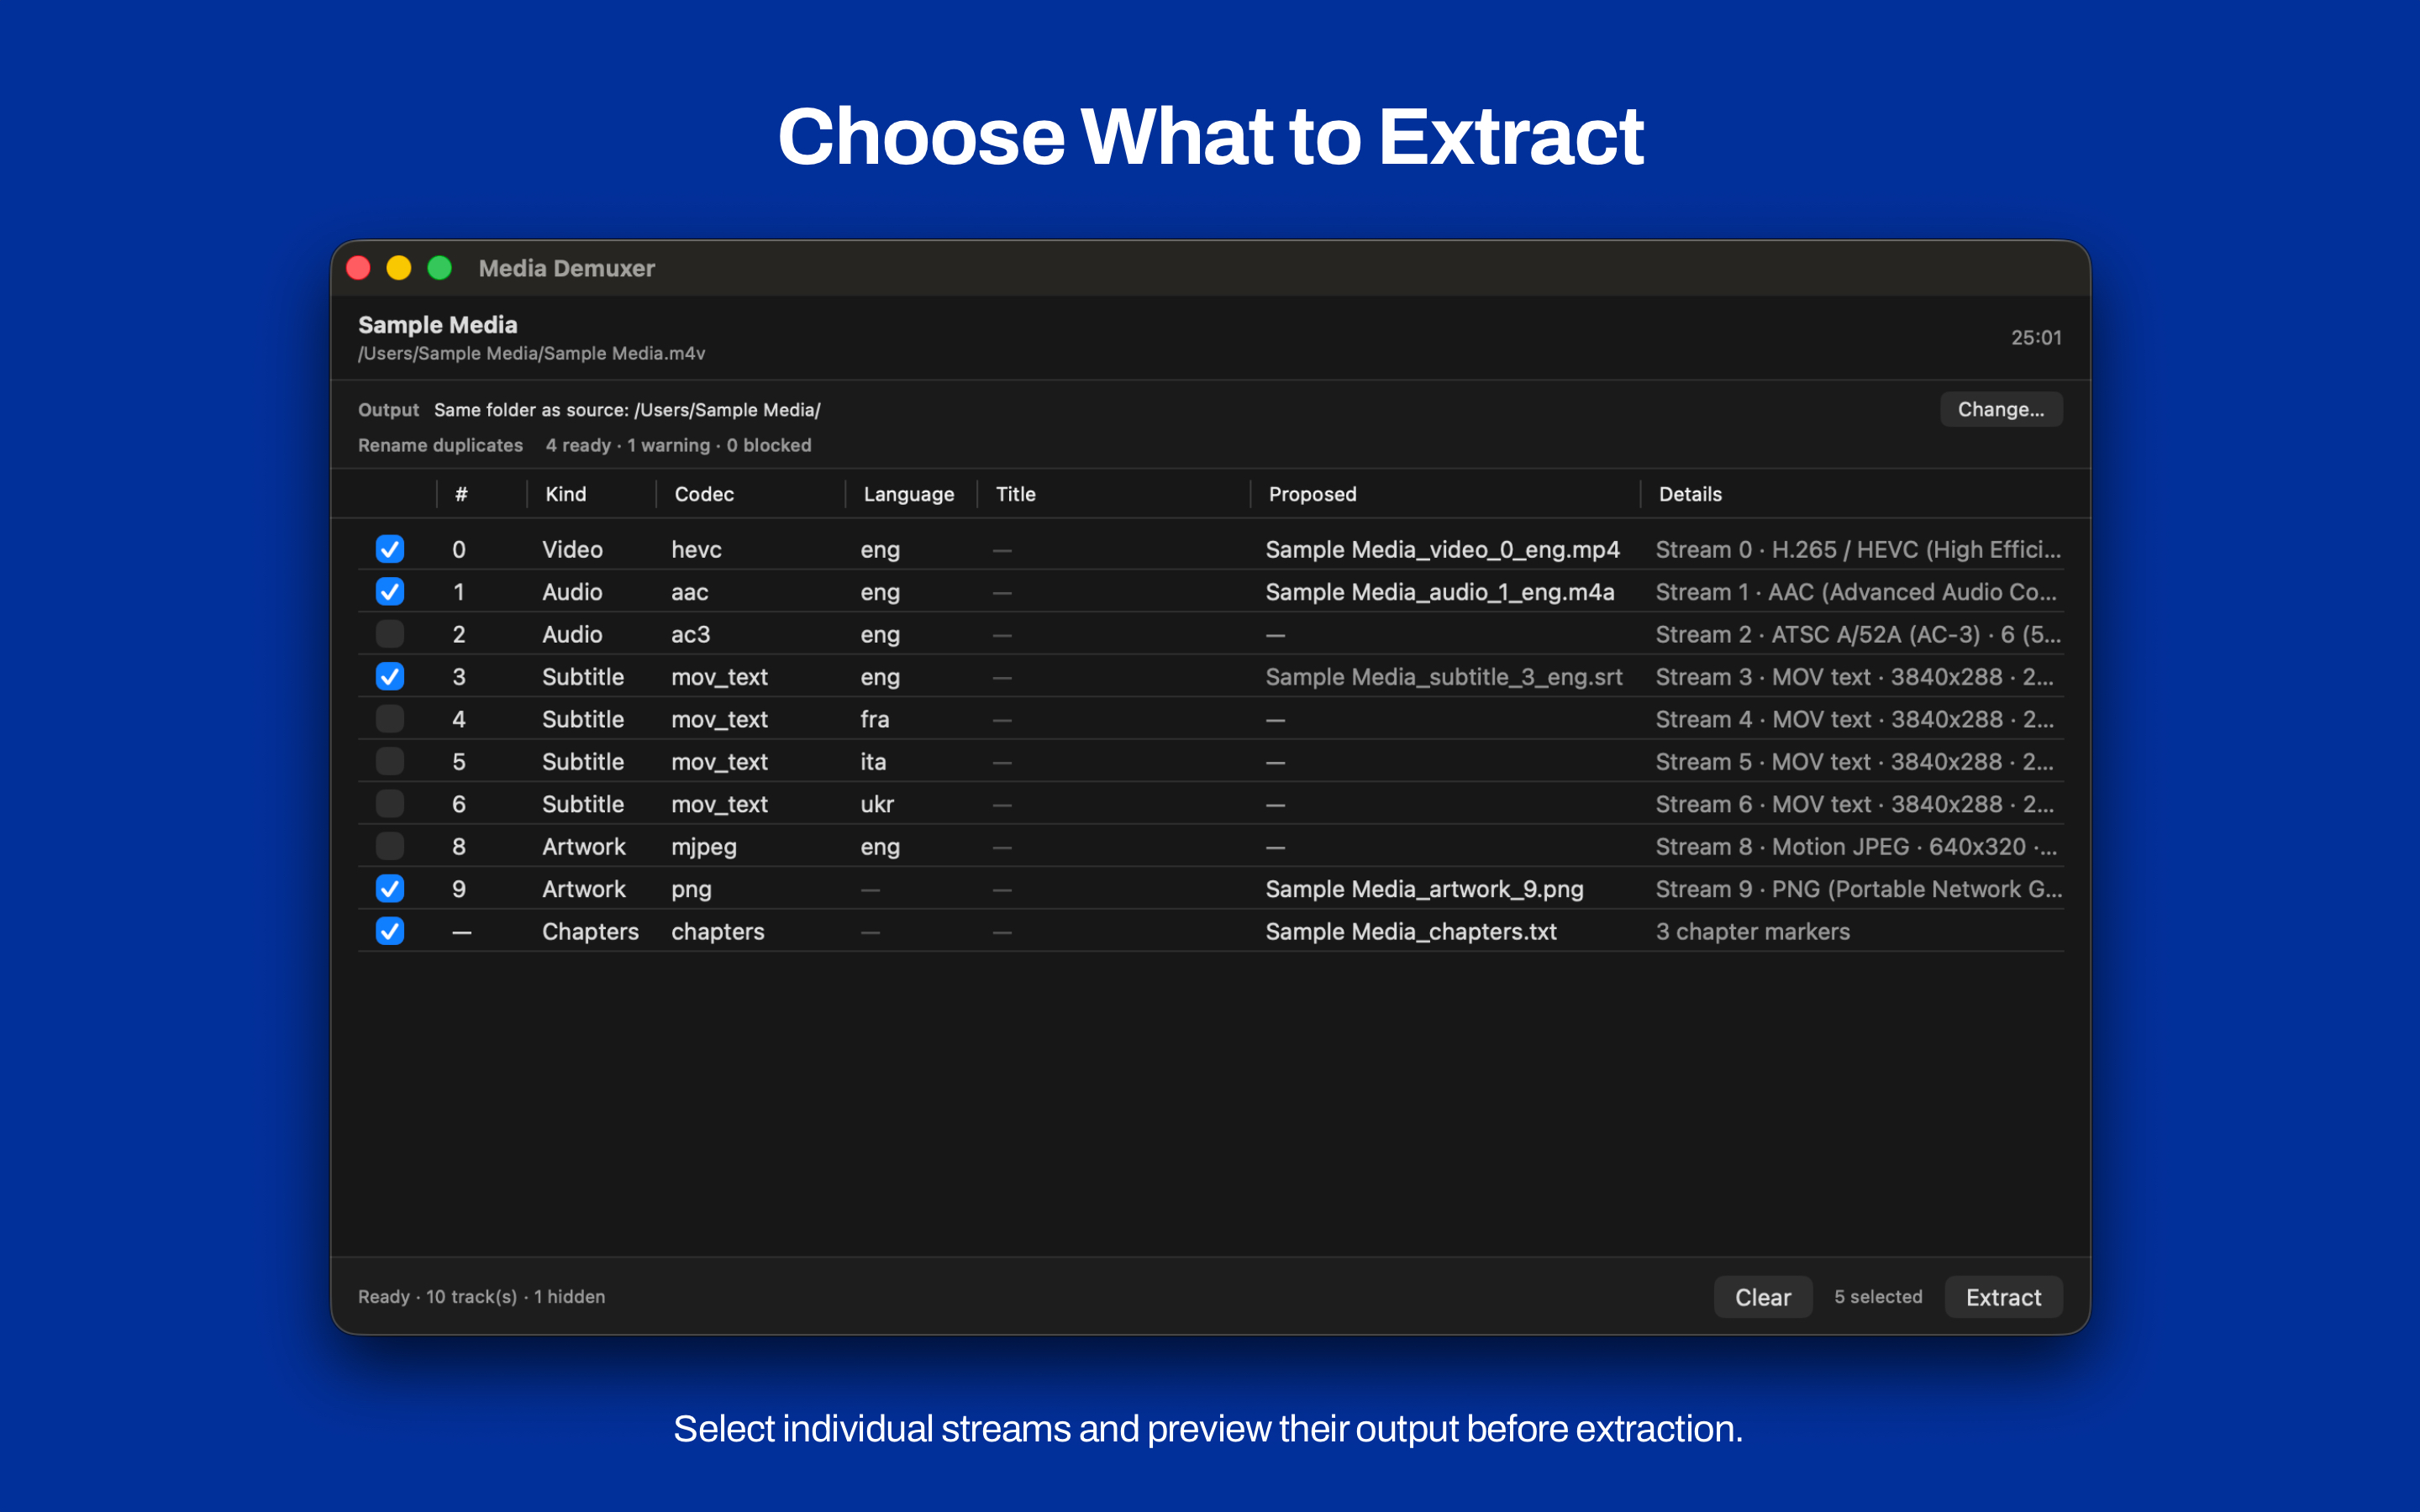Click the '3 chapter markers' details cell

click(1752, 932)
